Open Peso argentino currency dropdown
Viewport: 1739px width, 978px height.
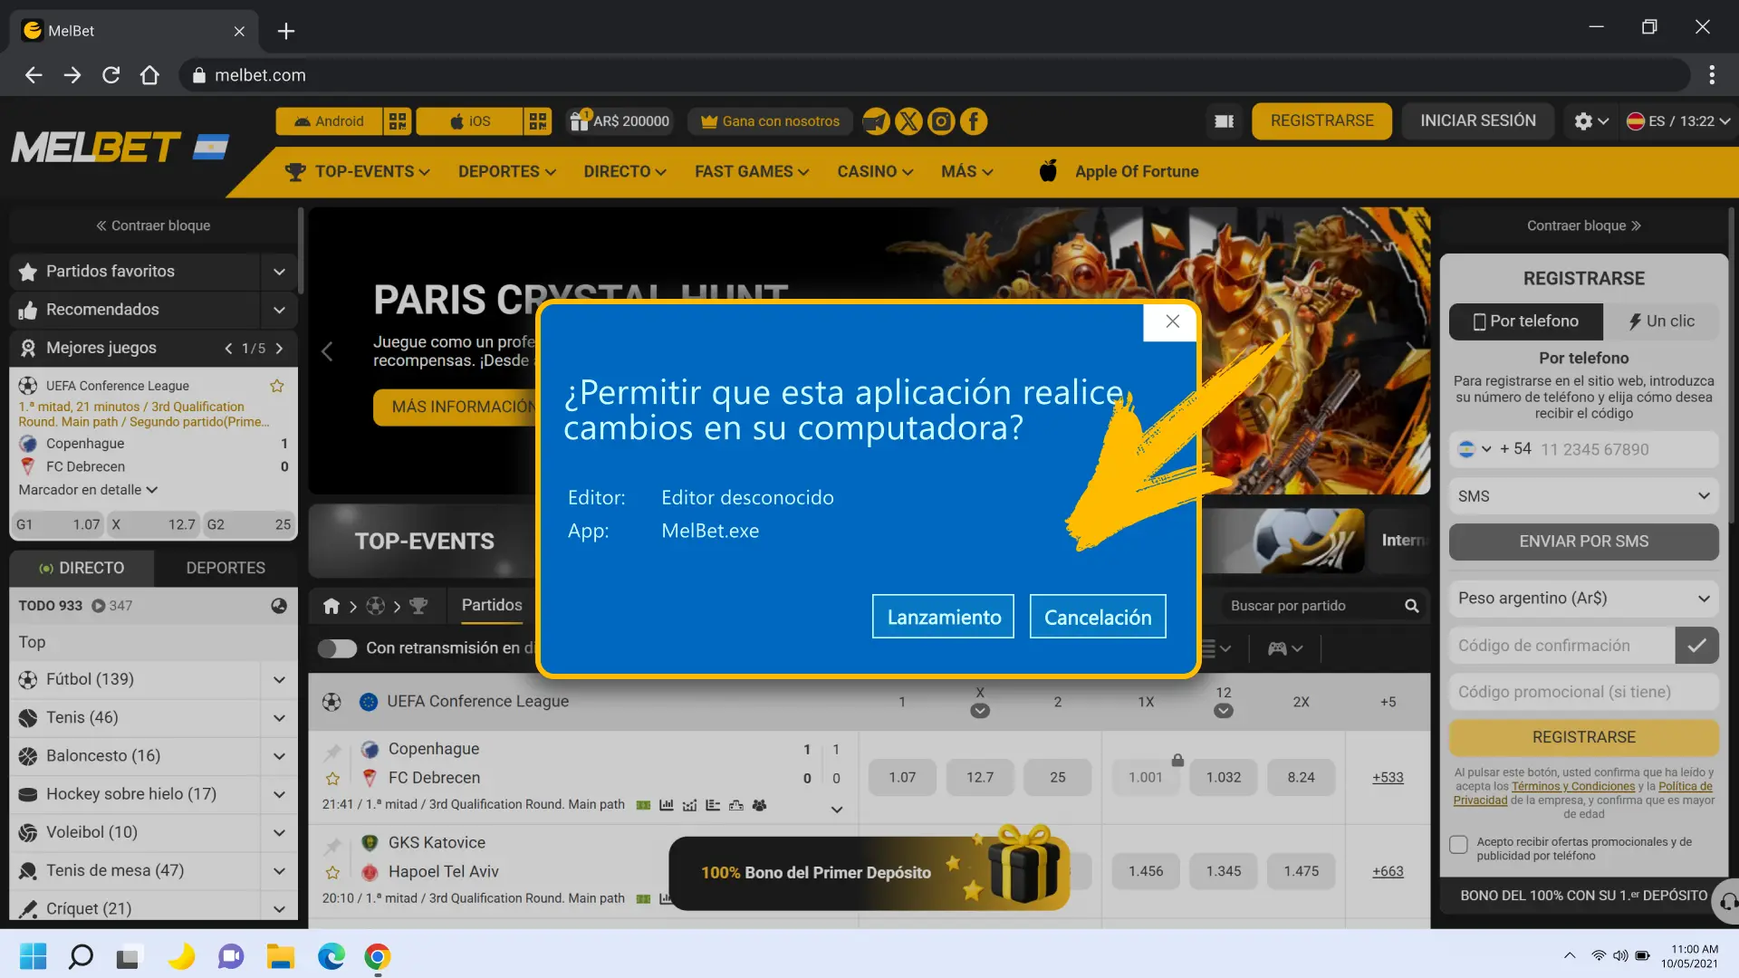pos(1583,599)
